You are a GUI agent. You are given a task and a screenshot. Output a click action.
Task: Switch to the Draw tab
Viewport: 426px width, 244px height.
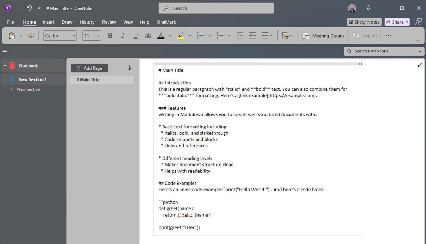(x=67, y=22)
